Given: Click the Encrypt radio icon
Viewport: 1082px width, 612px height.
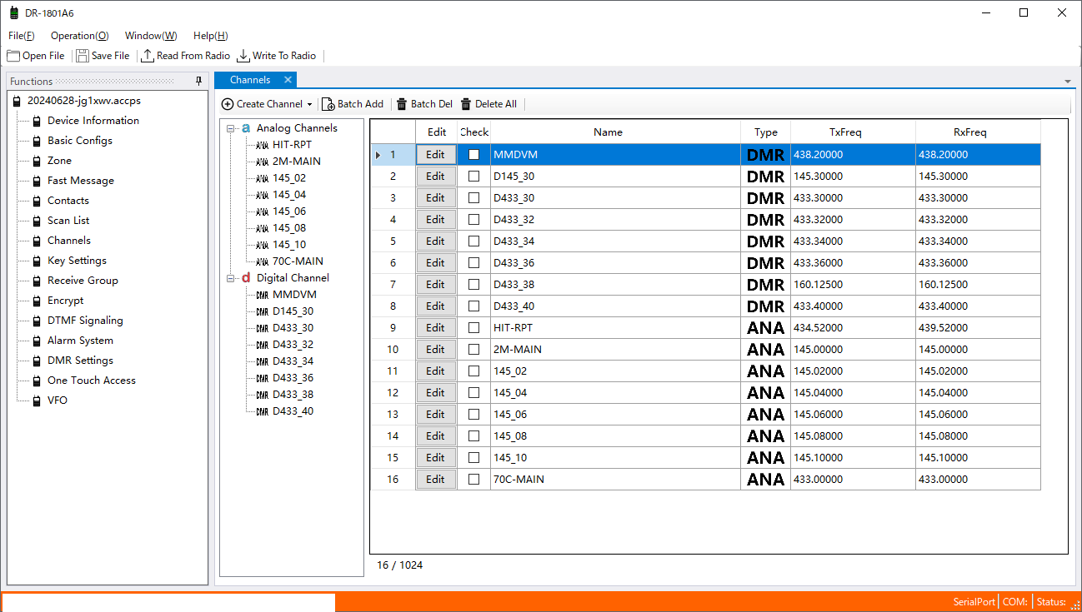Looking at the screenshot, I should pyautogui.click(x=37, y=301).
